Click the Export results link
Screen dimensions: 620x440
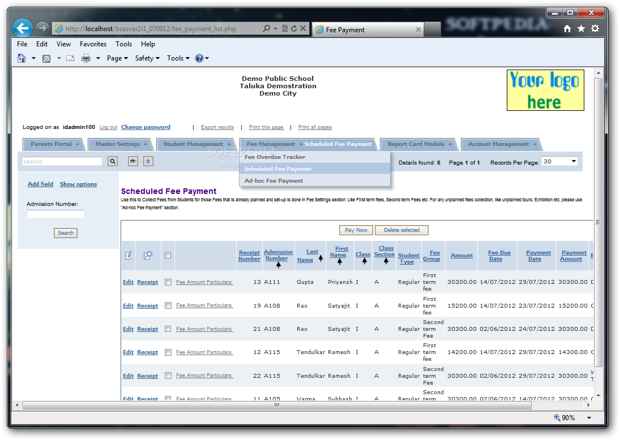[x=217, y=127]
